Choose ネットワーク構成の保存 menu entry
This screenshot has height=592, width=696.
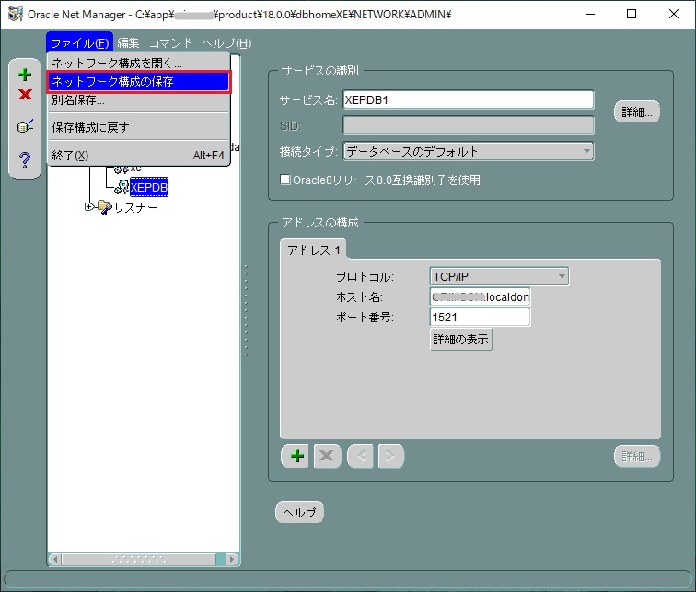click(x=138, y=82)
